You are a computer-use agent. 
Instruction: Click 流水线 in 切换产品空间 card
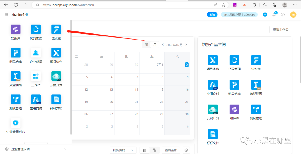click(256, 63)
